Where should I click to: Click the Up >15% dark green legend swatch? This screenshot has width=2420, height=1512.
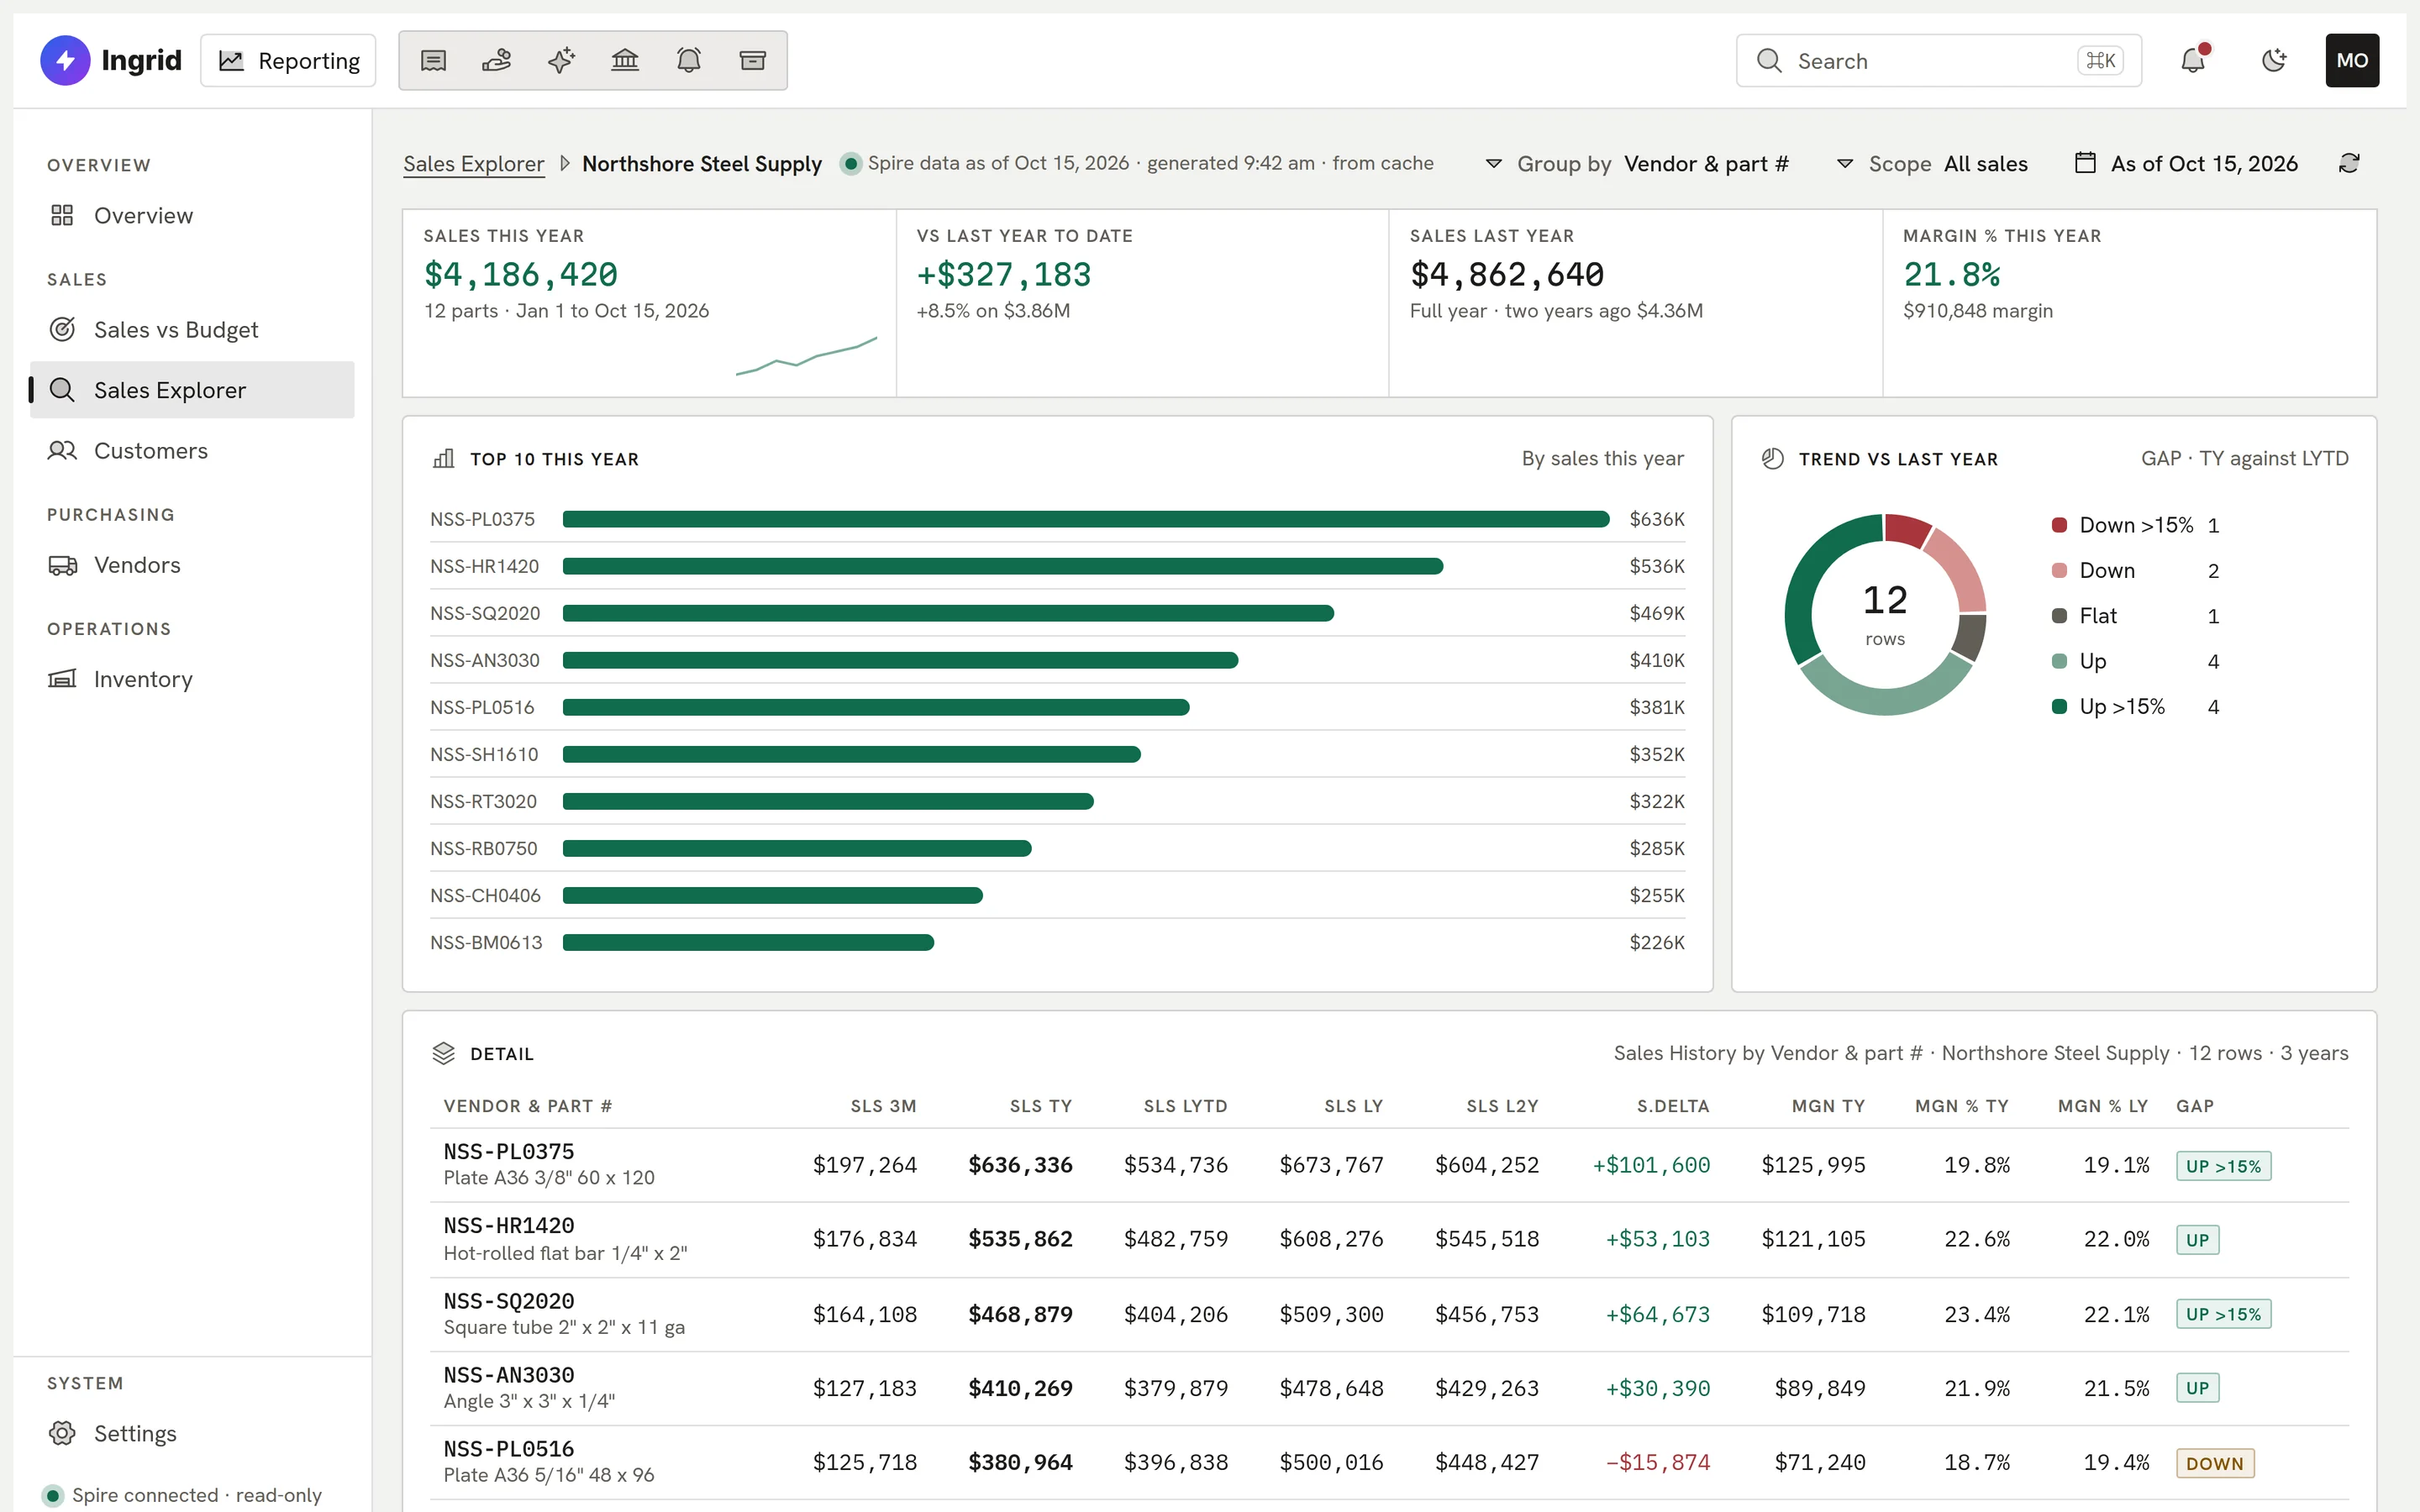(x=2059, y=707)
